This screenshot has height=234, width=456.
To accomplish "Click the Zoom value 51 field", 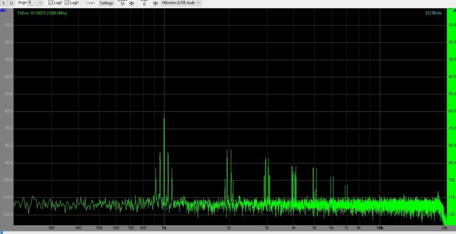I will pos(122,4).
